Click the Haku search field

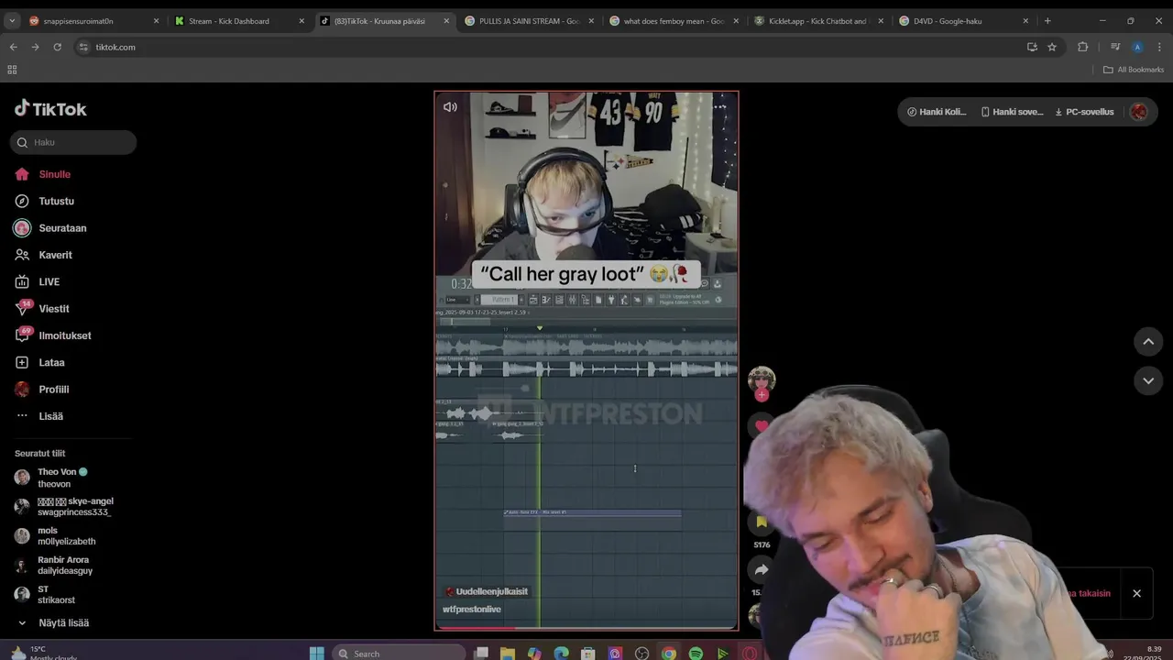[x=73, y=142]
